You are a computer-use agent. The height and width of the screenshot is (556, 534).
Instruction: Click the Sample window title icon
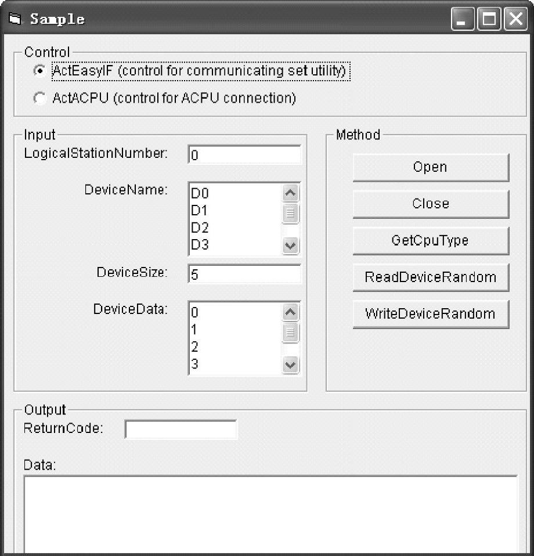coord(15,19)
